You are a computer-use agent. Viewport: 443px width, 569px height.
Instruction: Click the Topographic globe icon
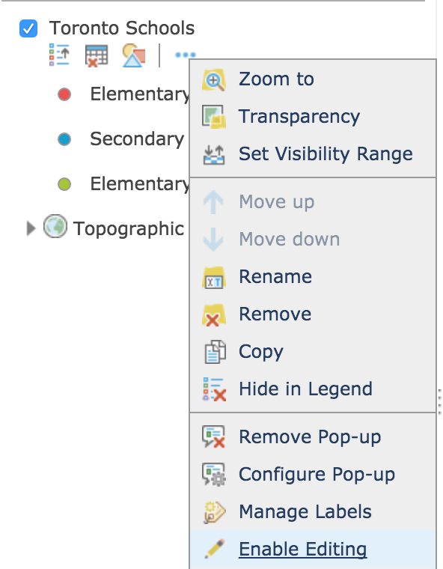[55, 226]
